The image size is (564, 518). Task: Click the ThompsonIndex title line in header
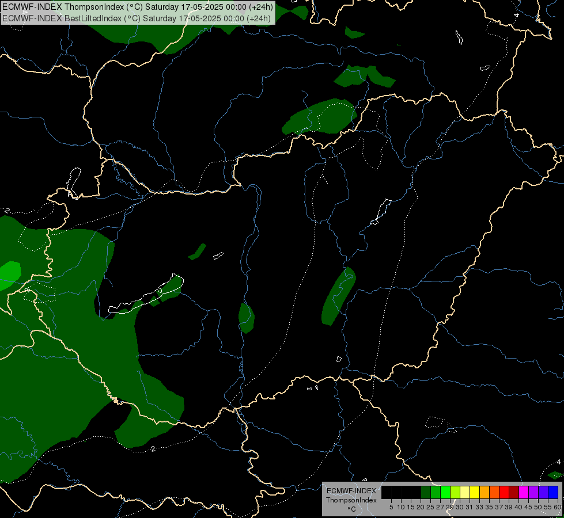click(x=138, y=7)
